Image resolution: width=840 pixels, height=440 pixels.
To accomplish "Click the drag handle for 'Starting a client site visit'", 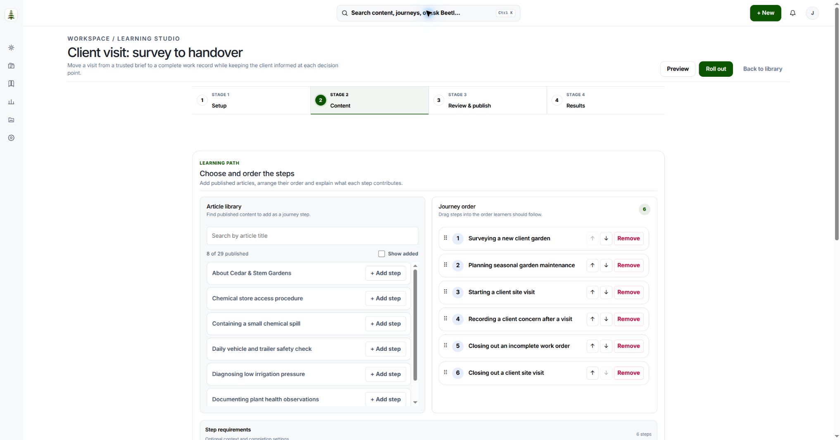I will coord(445,291).
